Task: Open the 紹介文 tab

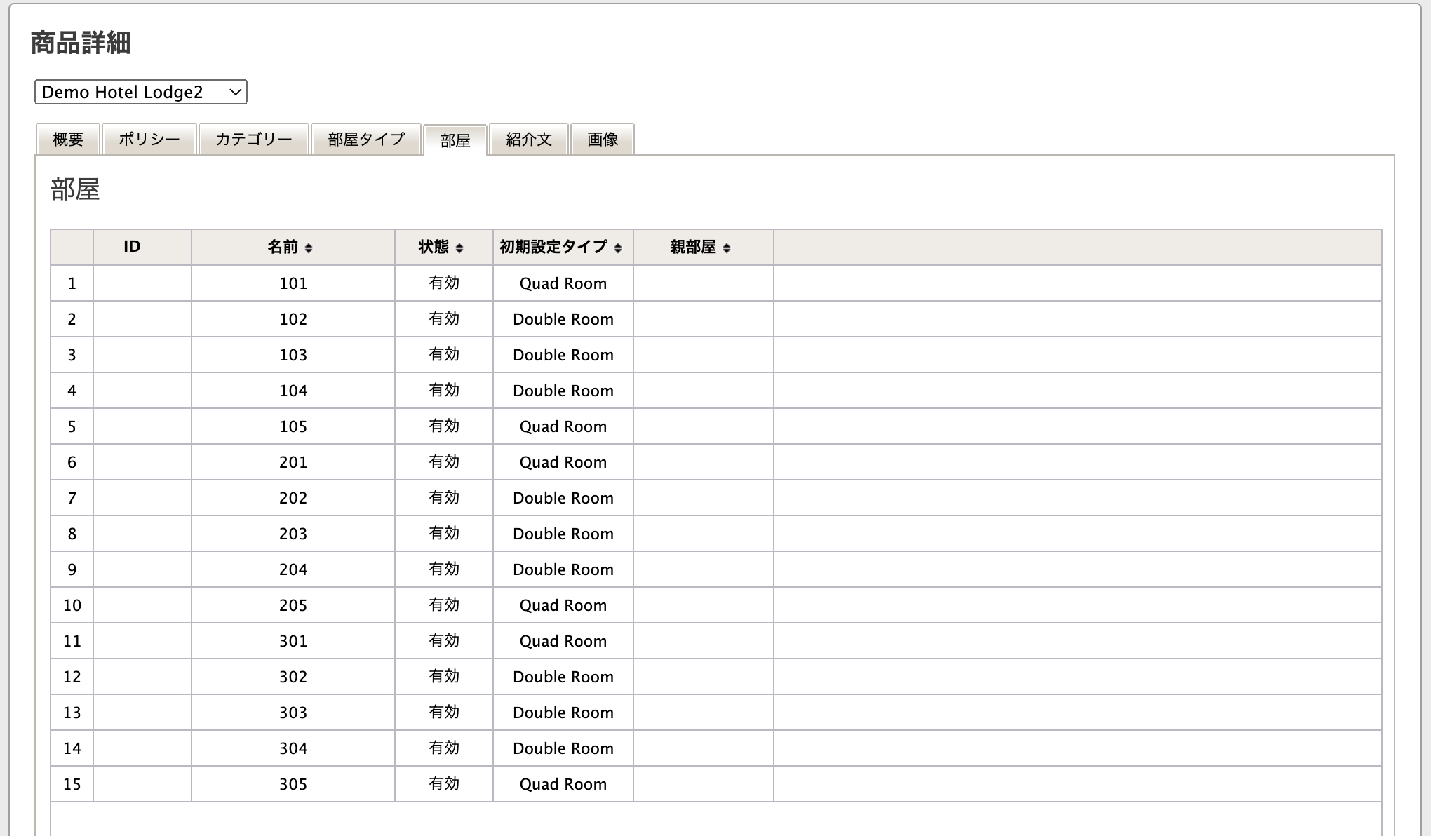Action: (529, 140)
